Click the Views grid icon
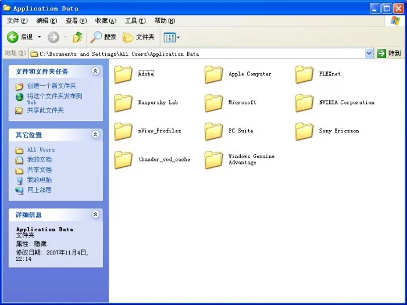This screenshot has width=407, height=305. point(170,37)
